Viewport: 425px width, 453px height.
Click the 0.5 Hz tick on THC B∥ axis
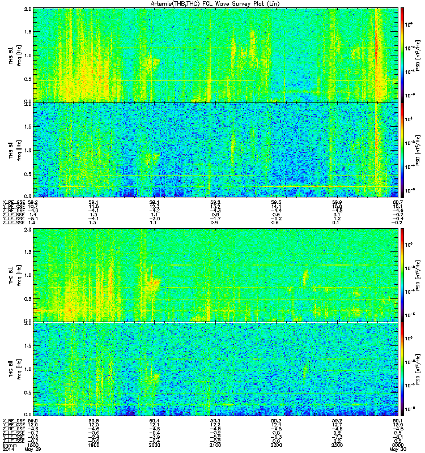pos(28,392)
